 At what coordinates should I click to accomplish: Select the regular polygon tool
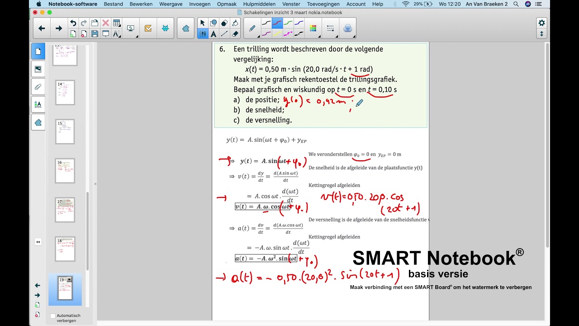point(224,23)
